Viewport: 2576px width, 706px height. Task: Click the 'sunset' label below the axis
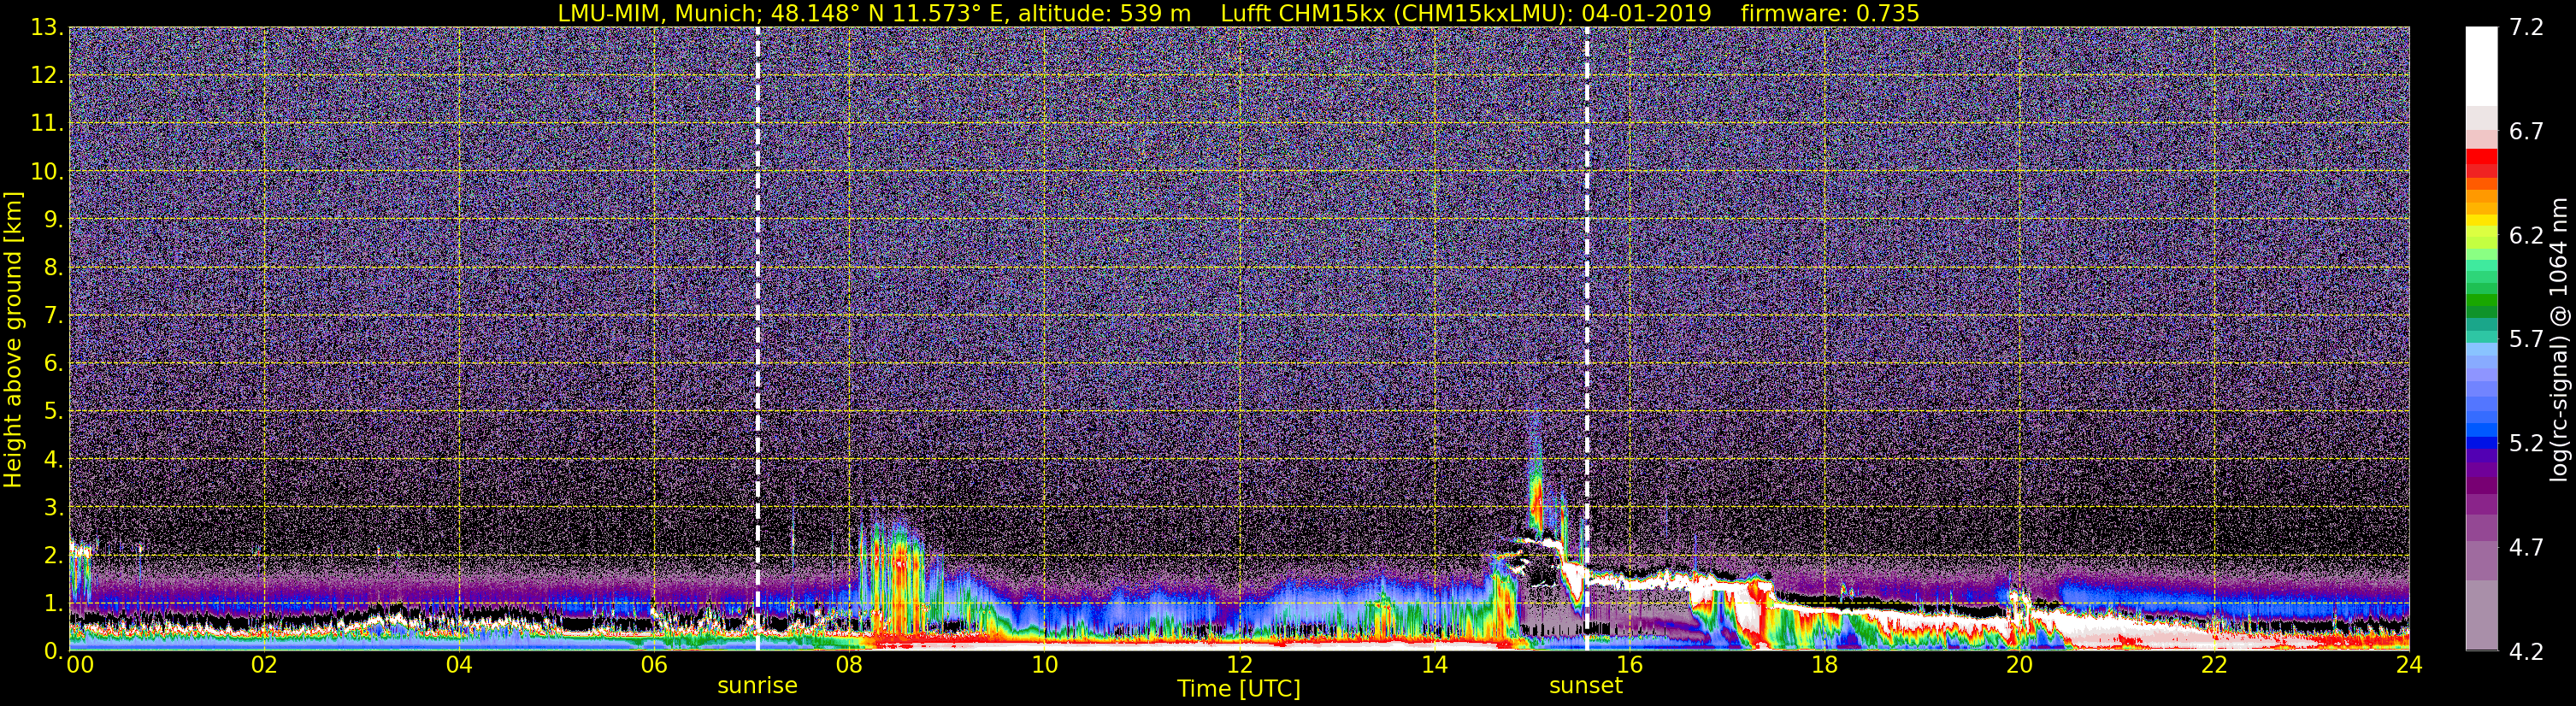pos(1585,686)
